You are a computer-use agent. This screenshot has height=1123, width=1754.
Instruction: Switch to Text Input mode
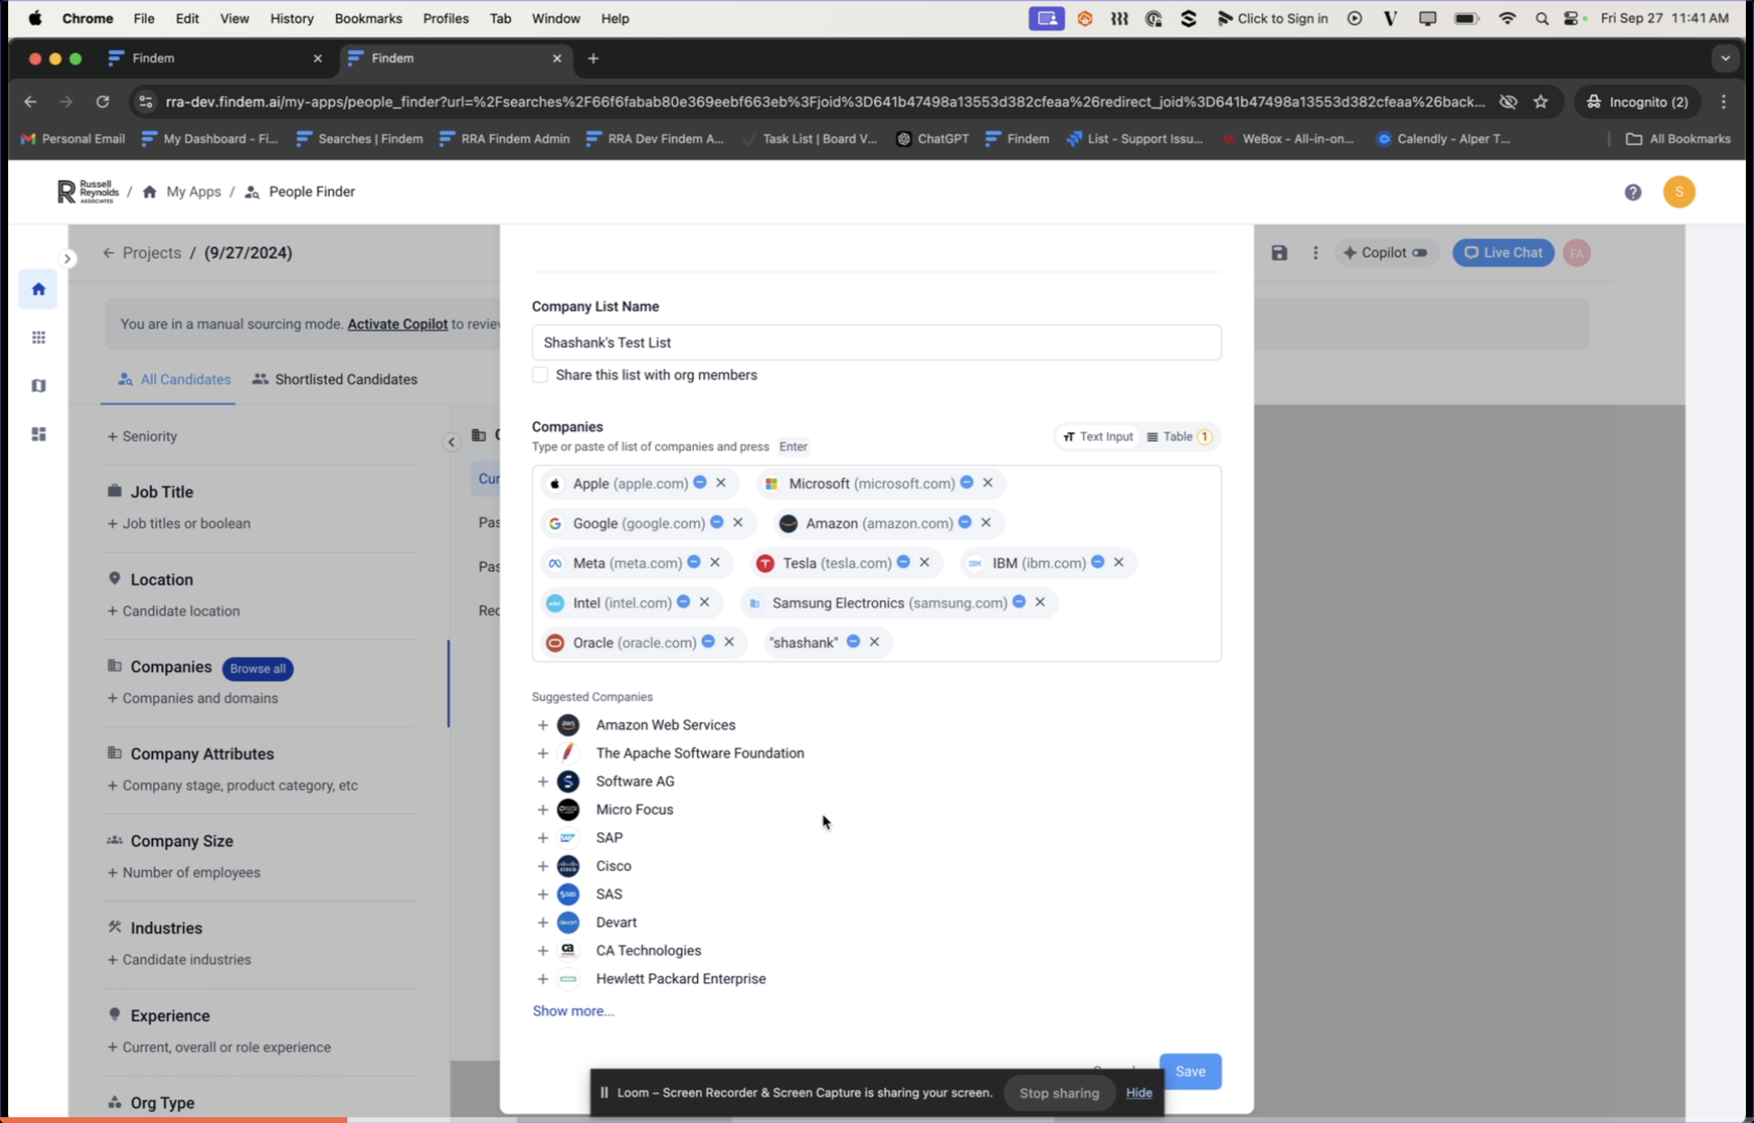1097,436
